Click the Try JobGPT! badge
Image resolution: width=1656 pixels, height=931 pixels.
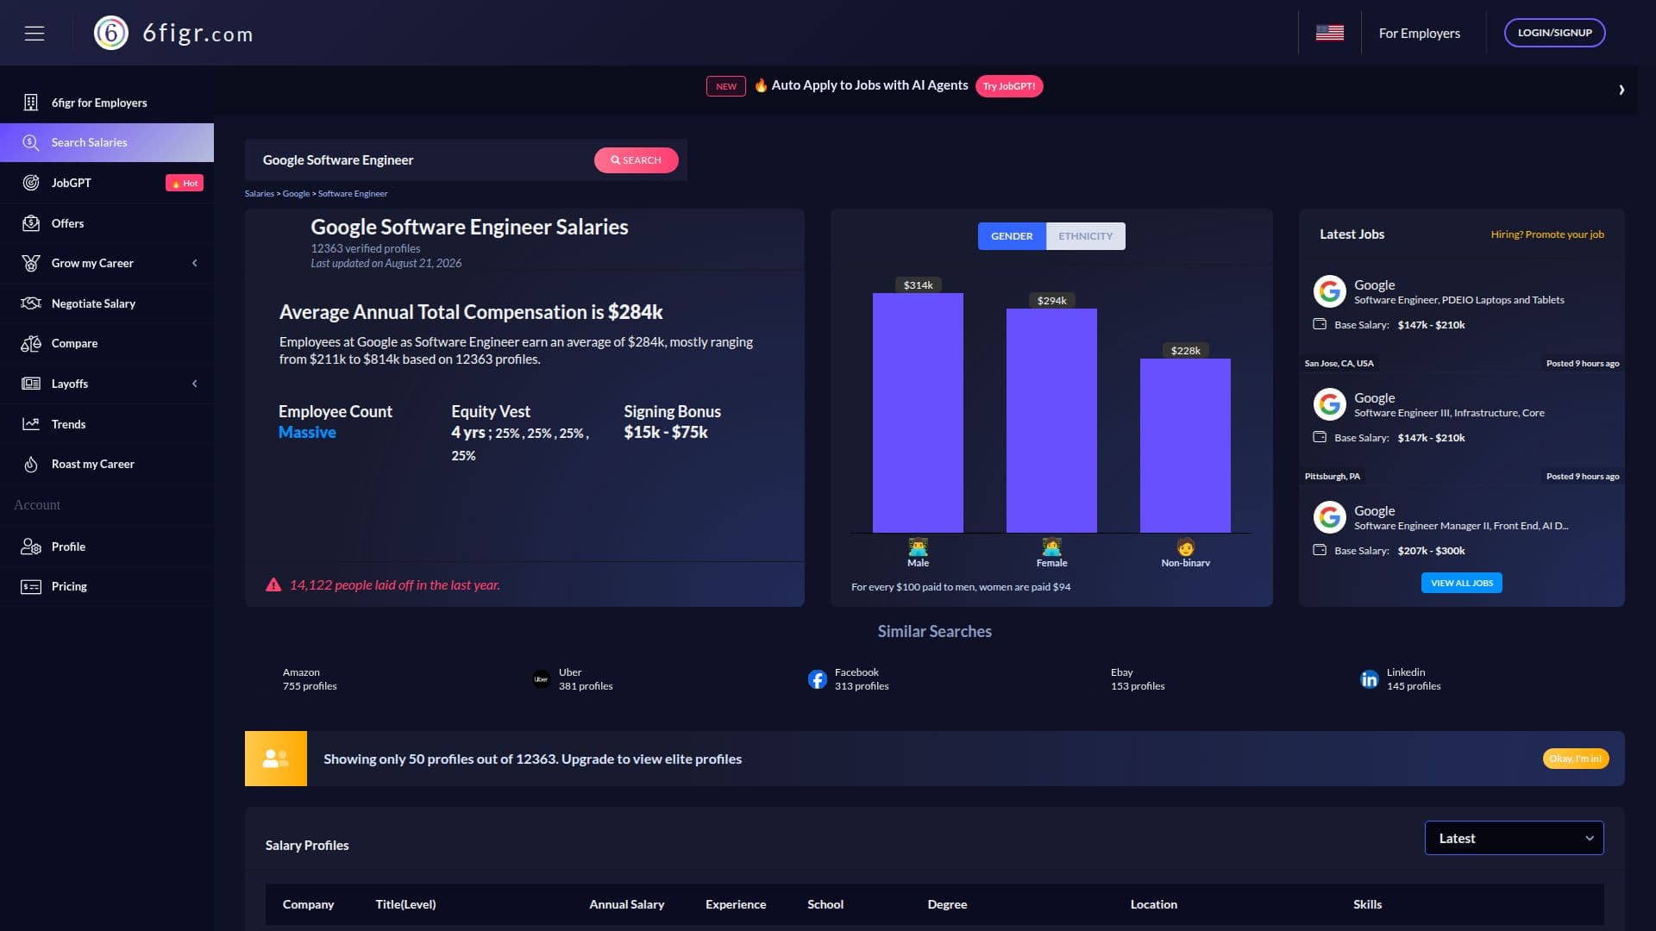1008,86
